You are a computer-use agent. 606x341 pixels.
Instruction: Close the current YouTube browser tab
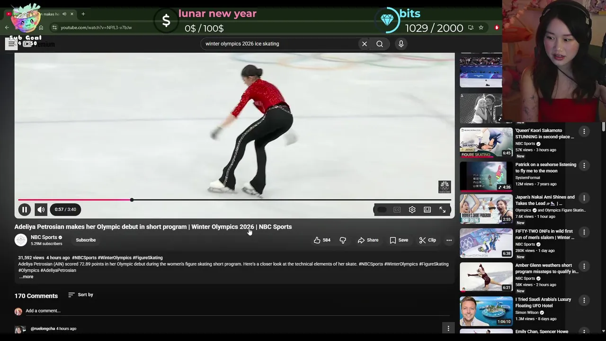71,14
